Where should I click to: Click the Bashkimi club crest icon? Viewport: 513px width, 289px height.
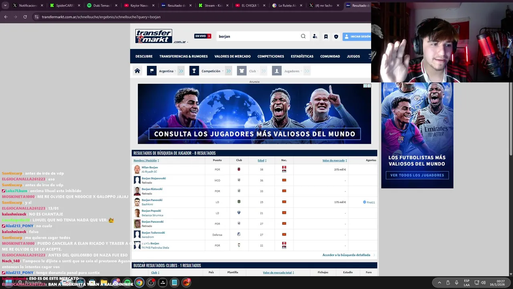239,202
